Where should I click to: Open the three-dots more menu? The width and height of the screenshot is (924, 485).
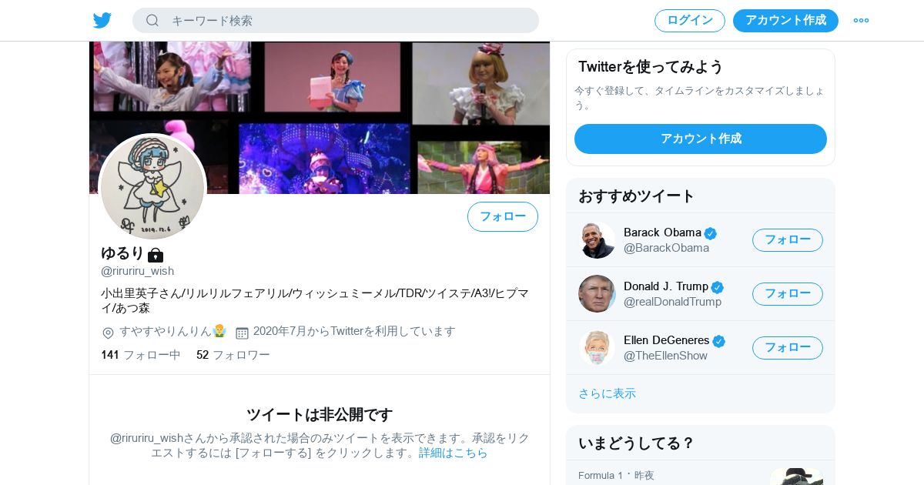pos(861,21)
